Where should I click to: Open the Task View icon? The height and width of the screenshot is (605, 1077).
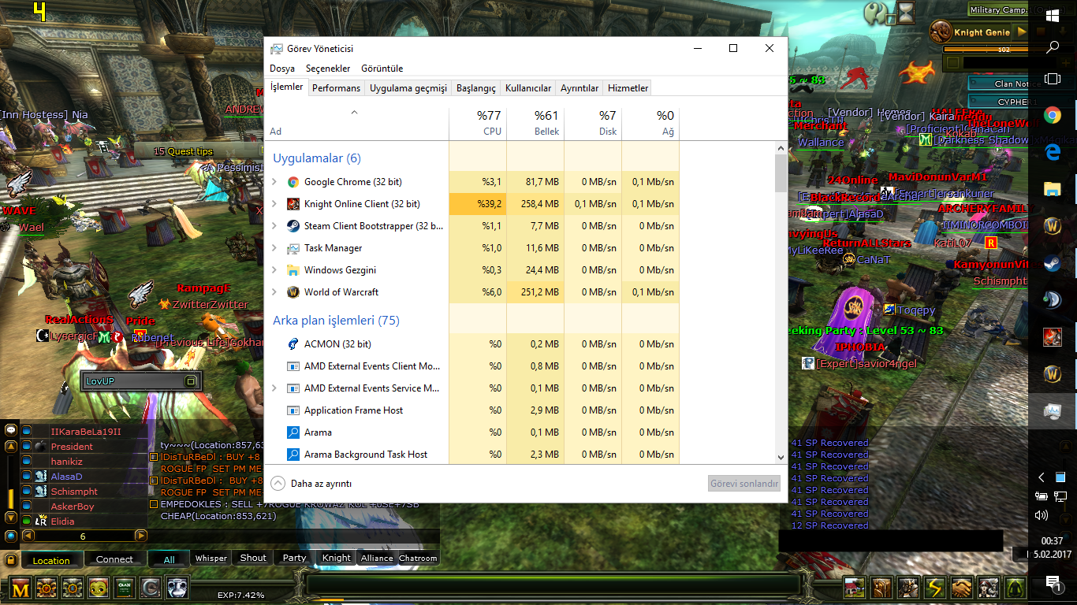tap(1053, 79)
